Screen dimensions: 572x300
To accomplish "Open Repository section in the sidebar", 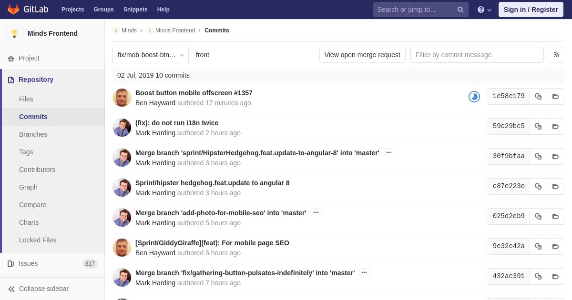I will pos(36,80).
